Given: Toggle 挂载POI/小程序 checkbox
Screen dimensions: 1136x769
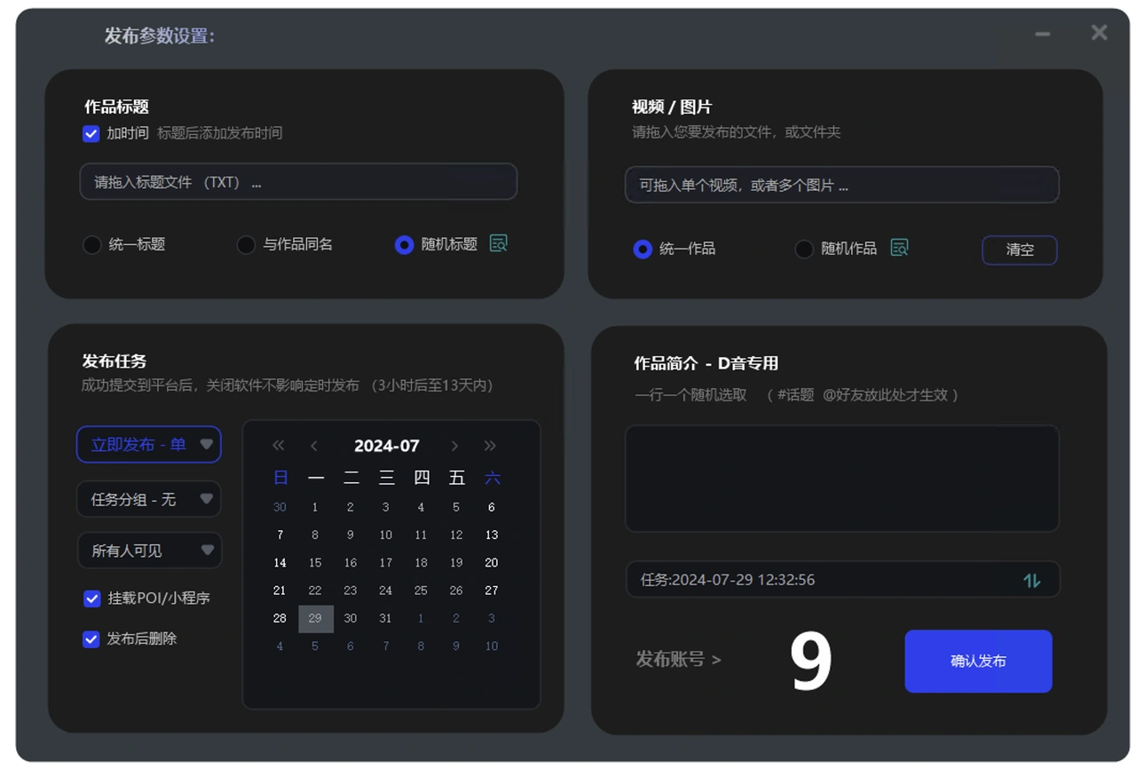Looking at the screenshot, I should click(91, 599).
